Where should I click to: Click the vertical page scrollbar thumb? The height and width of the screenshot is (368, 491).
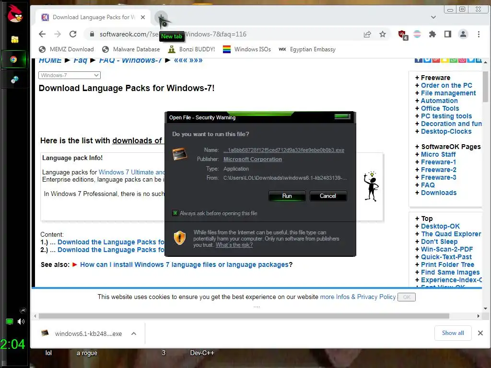pyautogui.click(x=485, y=87)
